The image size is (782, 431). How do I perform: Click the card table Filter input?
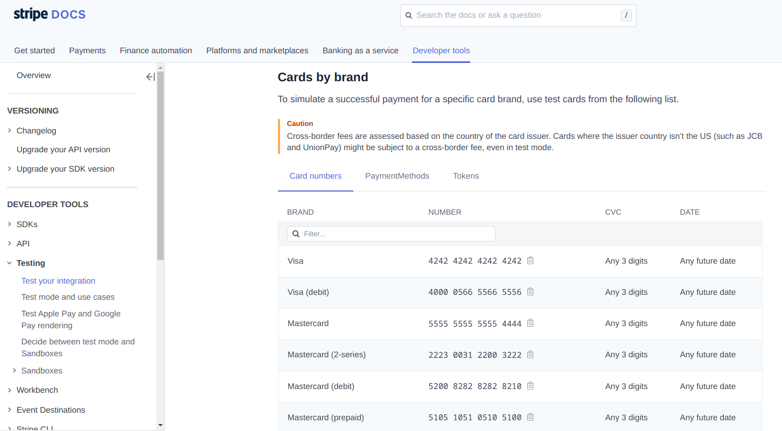point(391,234)
